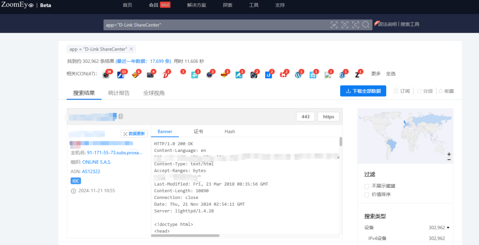
Task: Select the blue house icon with badge 1
Action: coord(313,75)
